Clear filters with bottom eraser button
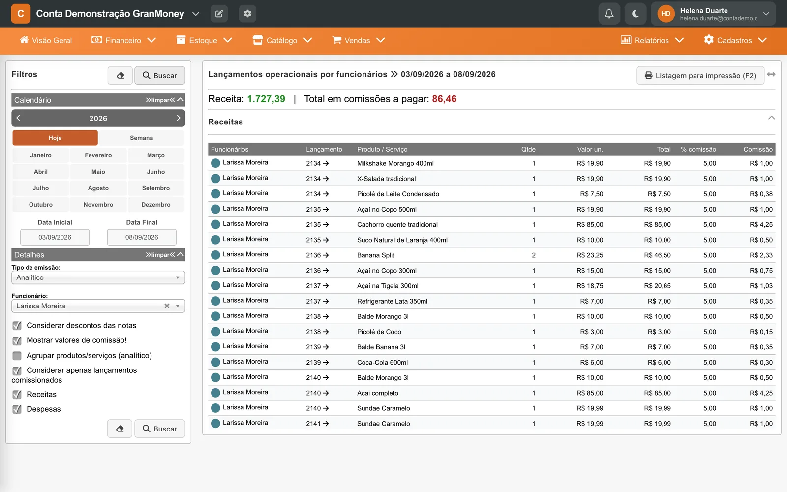The height and width of the screenshot is (492, 787). tap(120, 429)
